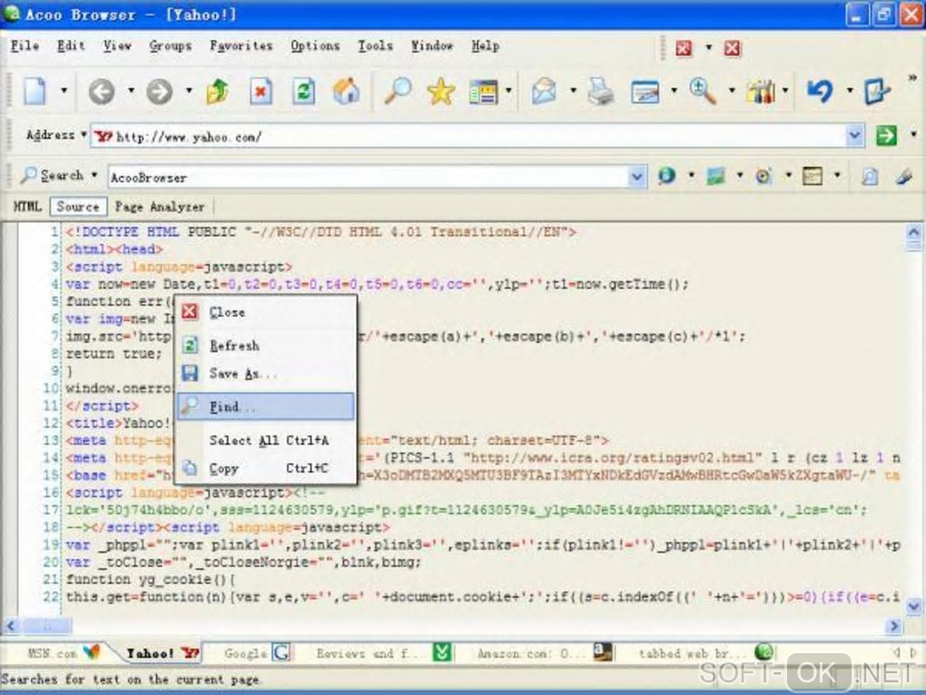The width and height of the screenshot is (926, 695).
Task: Open the Mail envelope icon
Action: pos(544,92)
